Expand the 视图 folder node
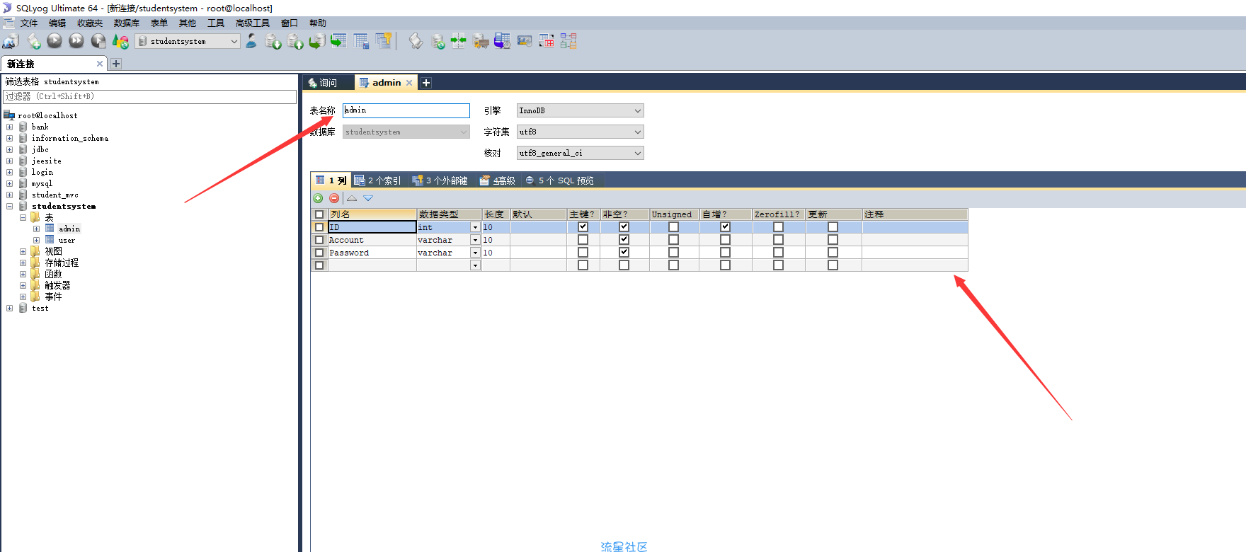Image resolution: width=1246 pixels, height=552 pixels. click(23, 251)
